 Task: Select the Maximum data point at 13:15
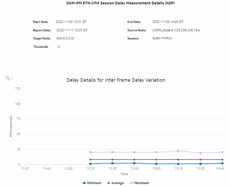[178, 151]
